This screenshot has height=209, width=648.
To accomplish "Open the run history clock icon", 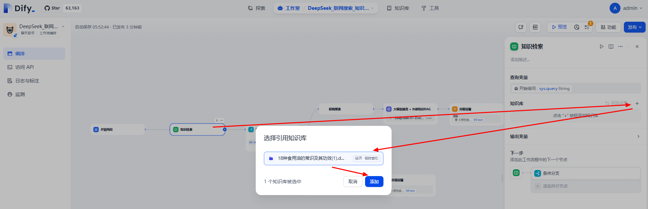I will [577, 27].
